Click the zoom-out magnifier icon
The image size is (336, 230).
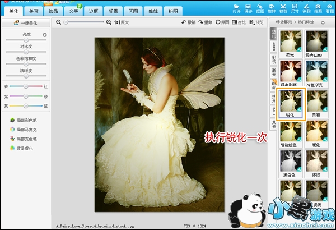[x=59, y=22]
